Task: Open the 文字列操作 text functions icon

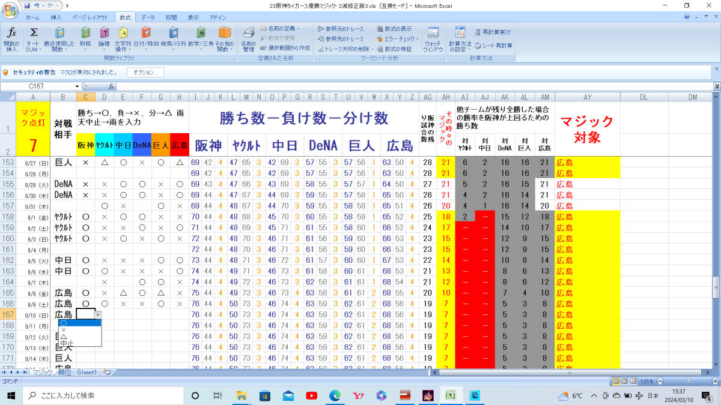Action: [x=123, y=40]
